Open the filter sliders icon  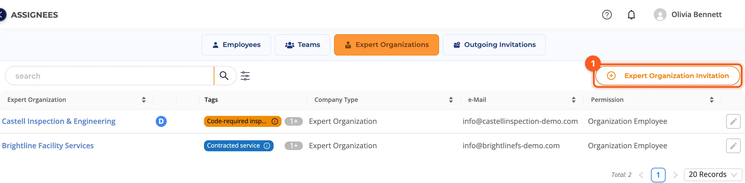point(245,76)
